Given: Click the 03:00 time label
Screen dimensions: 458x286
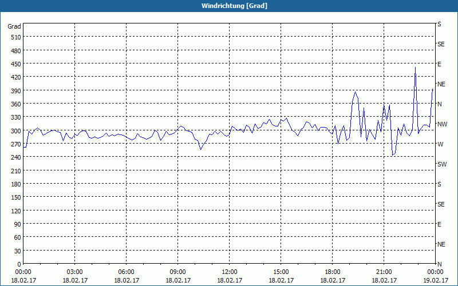Looking at the screenshot, I should (75, 272).
